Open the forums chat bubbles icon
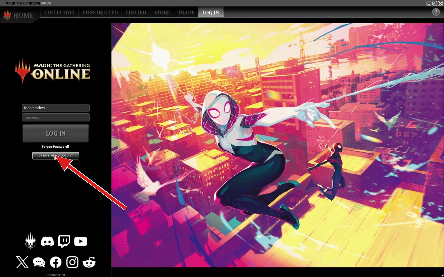The image size is (444, 277). 39,262
